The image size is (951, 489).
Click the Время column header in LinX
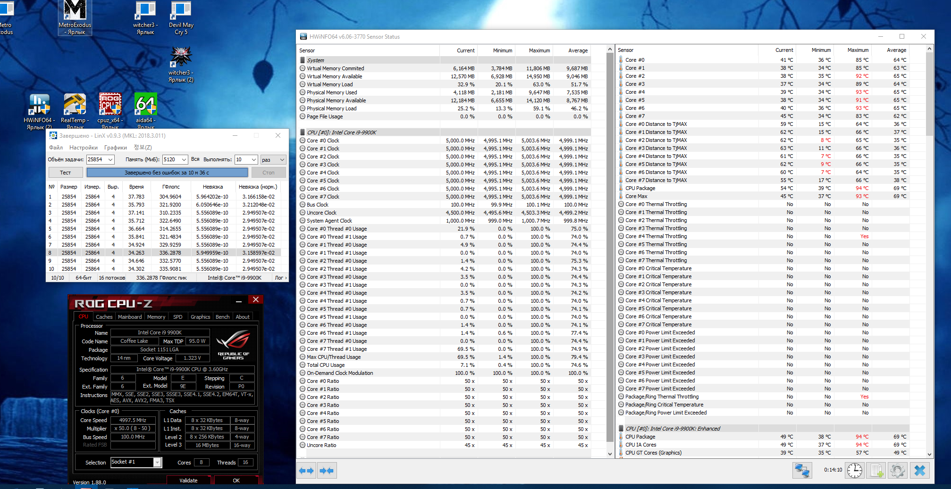136,187
